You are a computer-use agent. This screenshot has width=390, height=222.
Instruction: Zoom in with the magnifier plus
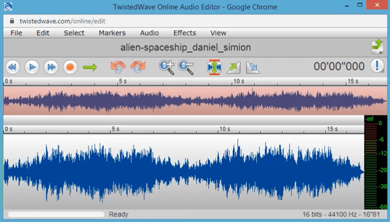pyautogui.click(x=167, y=67)
